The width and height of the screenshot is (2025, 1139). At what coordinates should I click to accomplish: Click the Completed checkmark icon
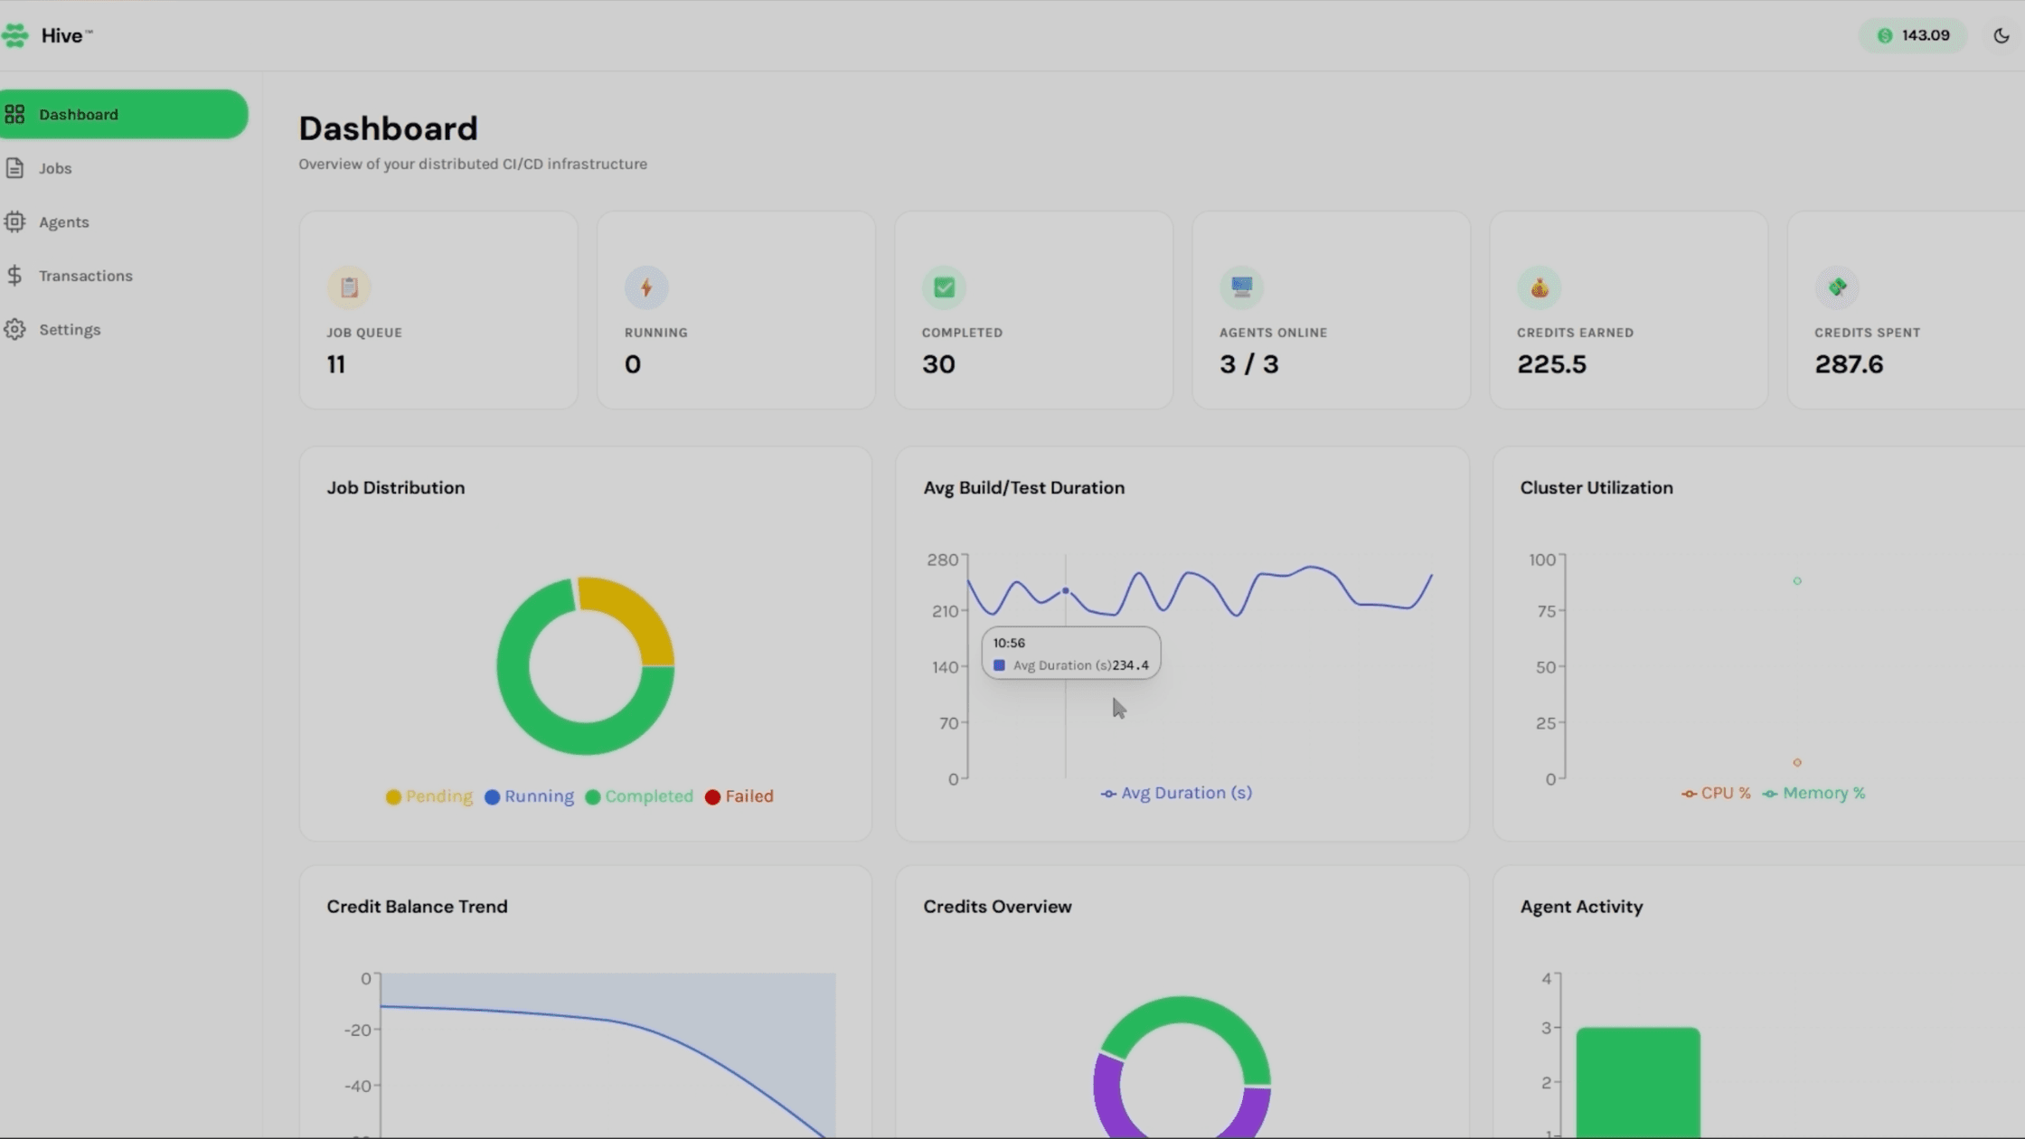(x=944, y=287)
